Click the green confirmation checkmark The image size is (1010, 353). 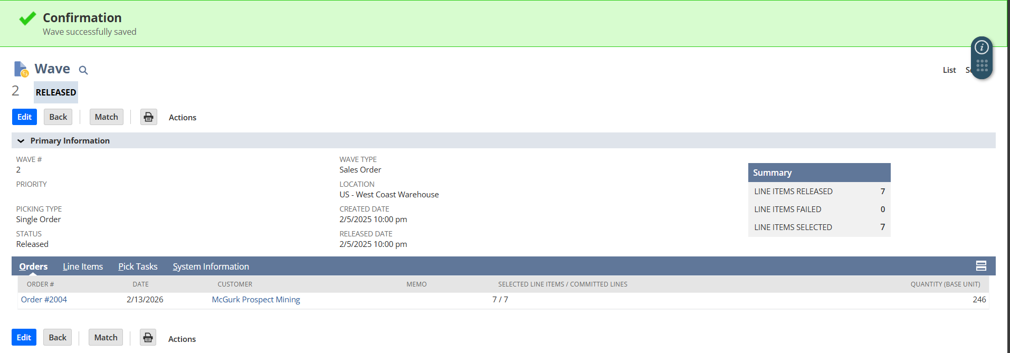[x=27, y=19]
